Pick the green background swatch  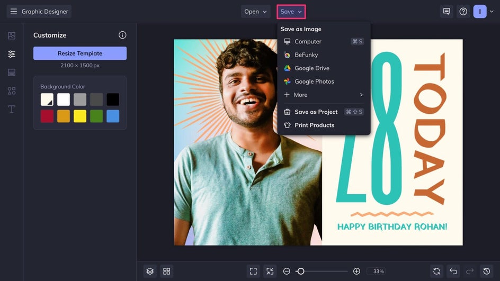click(96, 116)
